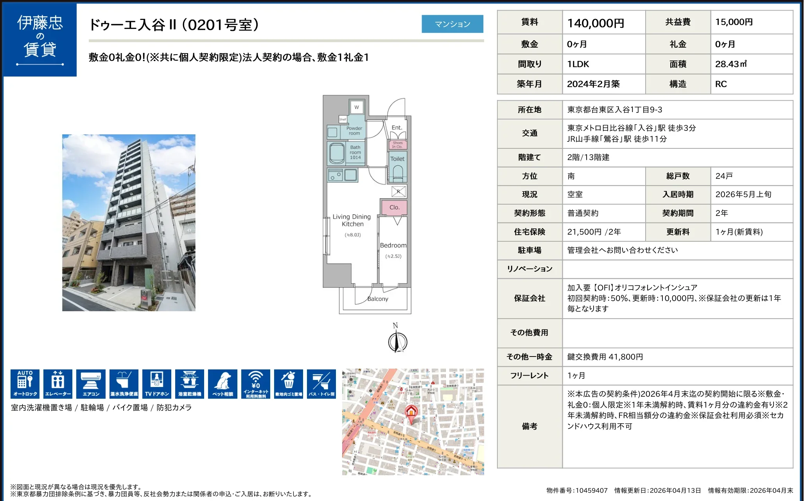
Task: Select the 賃料 140,000円 rent cell
Action: (603, 22)
